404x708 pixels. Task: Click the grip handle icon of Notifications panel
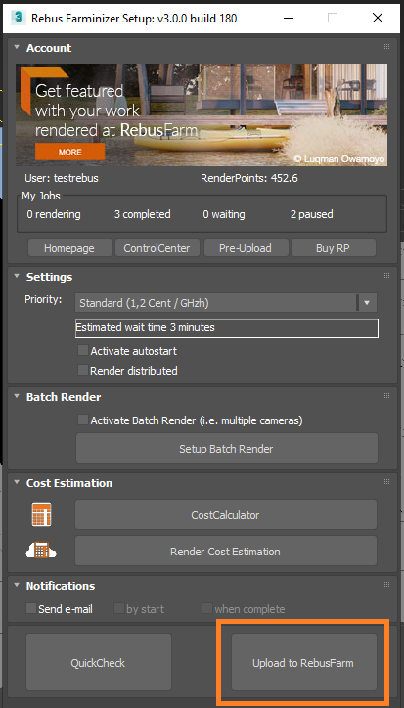pyautogui.click(x=386, y=584)
